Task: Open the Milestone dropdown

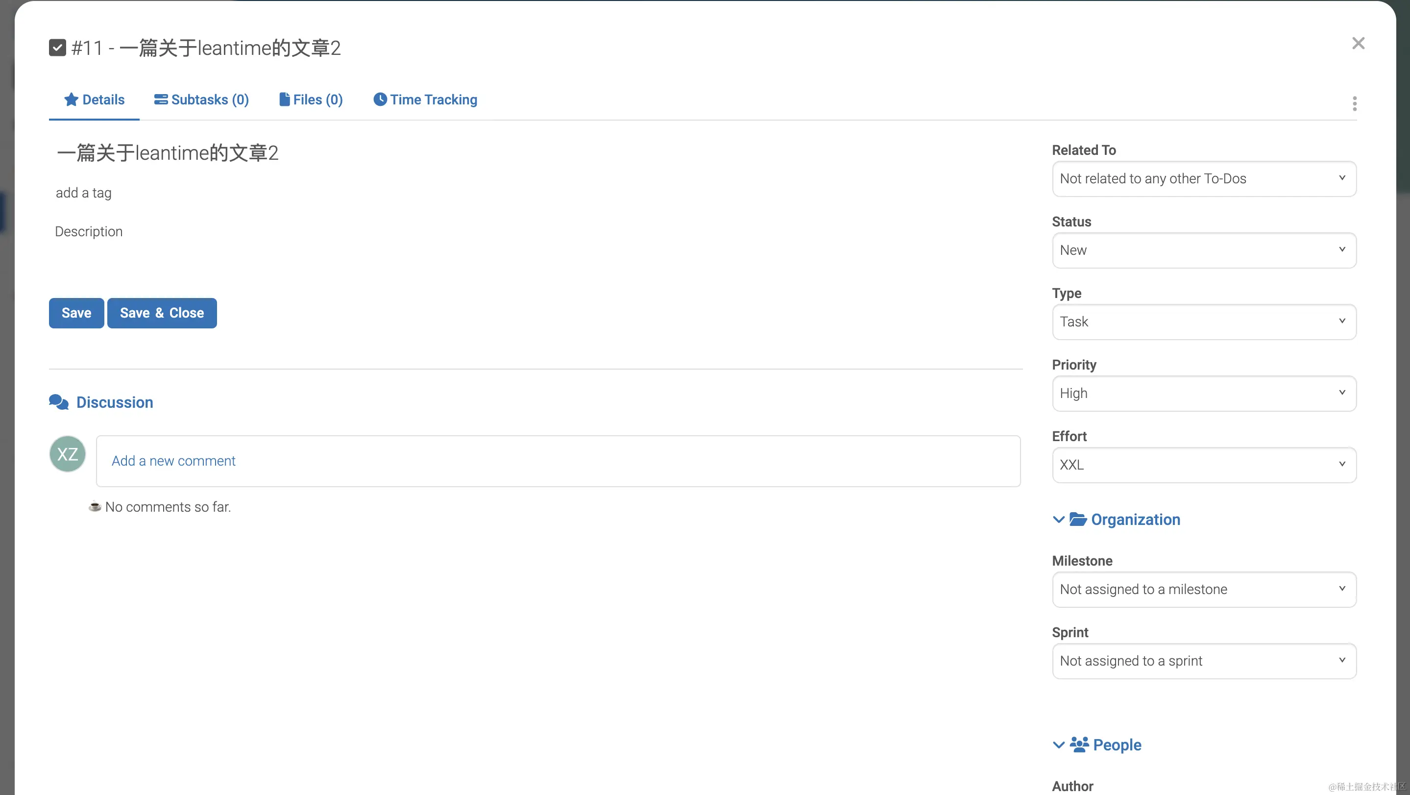Action: tap(1204, 590)
